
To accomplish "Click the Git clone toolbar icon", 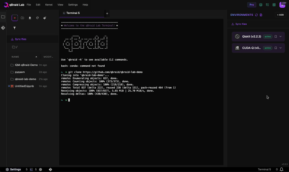I will coord(45,18).
